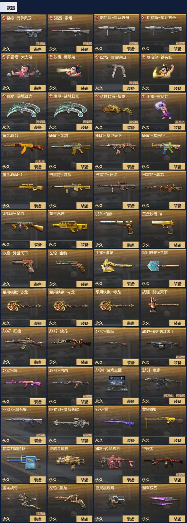
Task: Equip the CZ75-龙映钟山 with 装备 button
Action: tap(131, 88)
